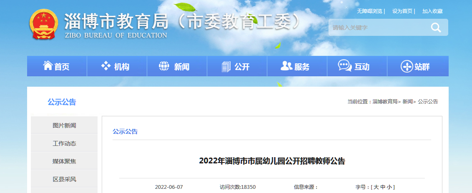Click the people icon beside 服务

[x=286, y=65]
